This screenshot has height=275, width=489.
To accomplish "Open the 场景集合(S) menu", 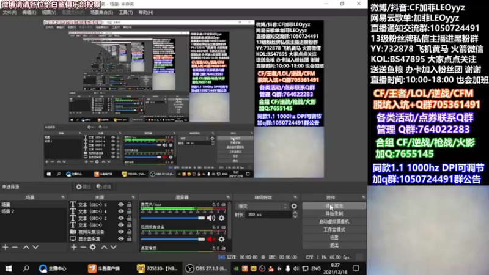I will pyautogui.click(x=101, y=12).
